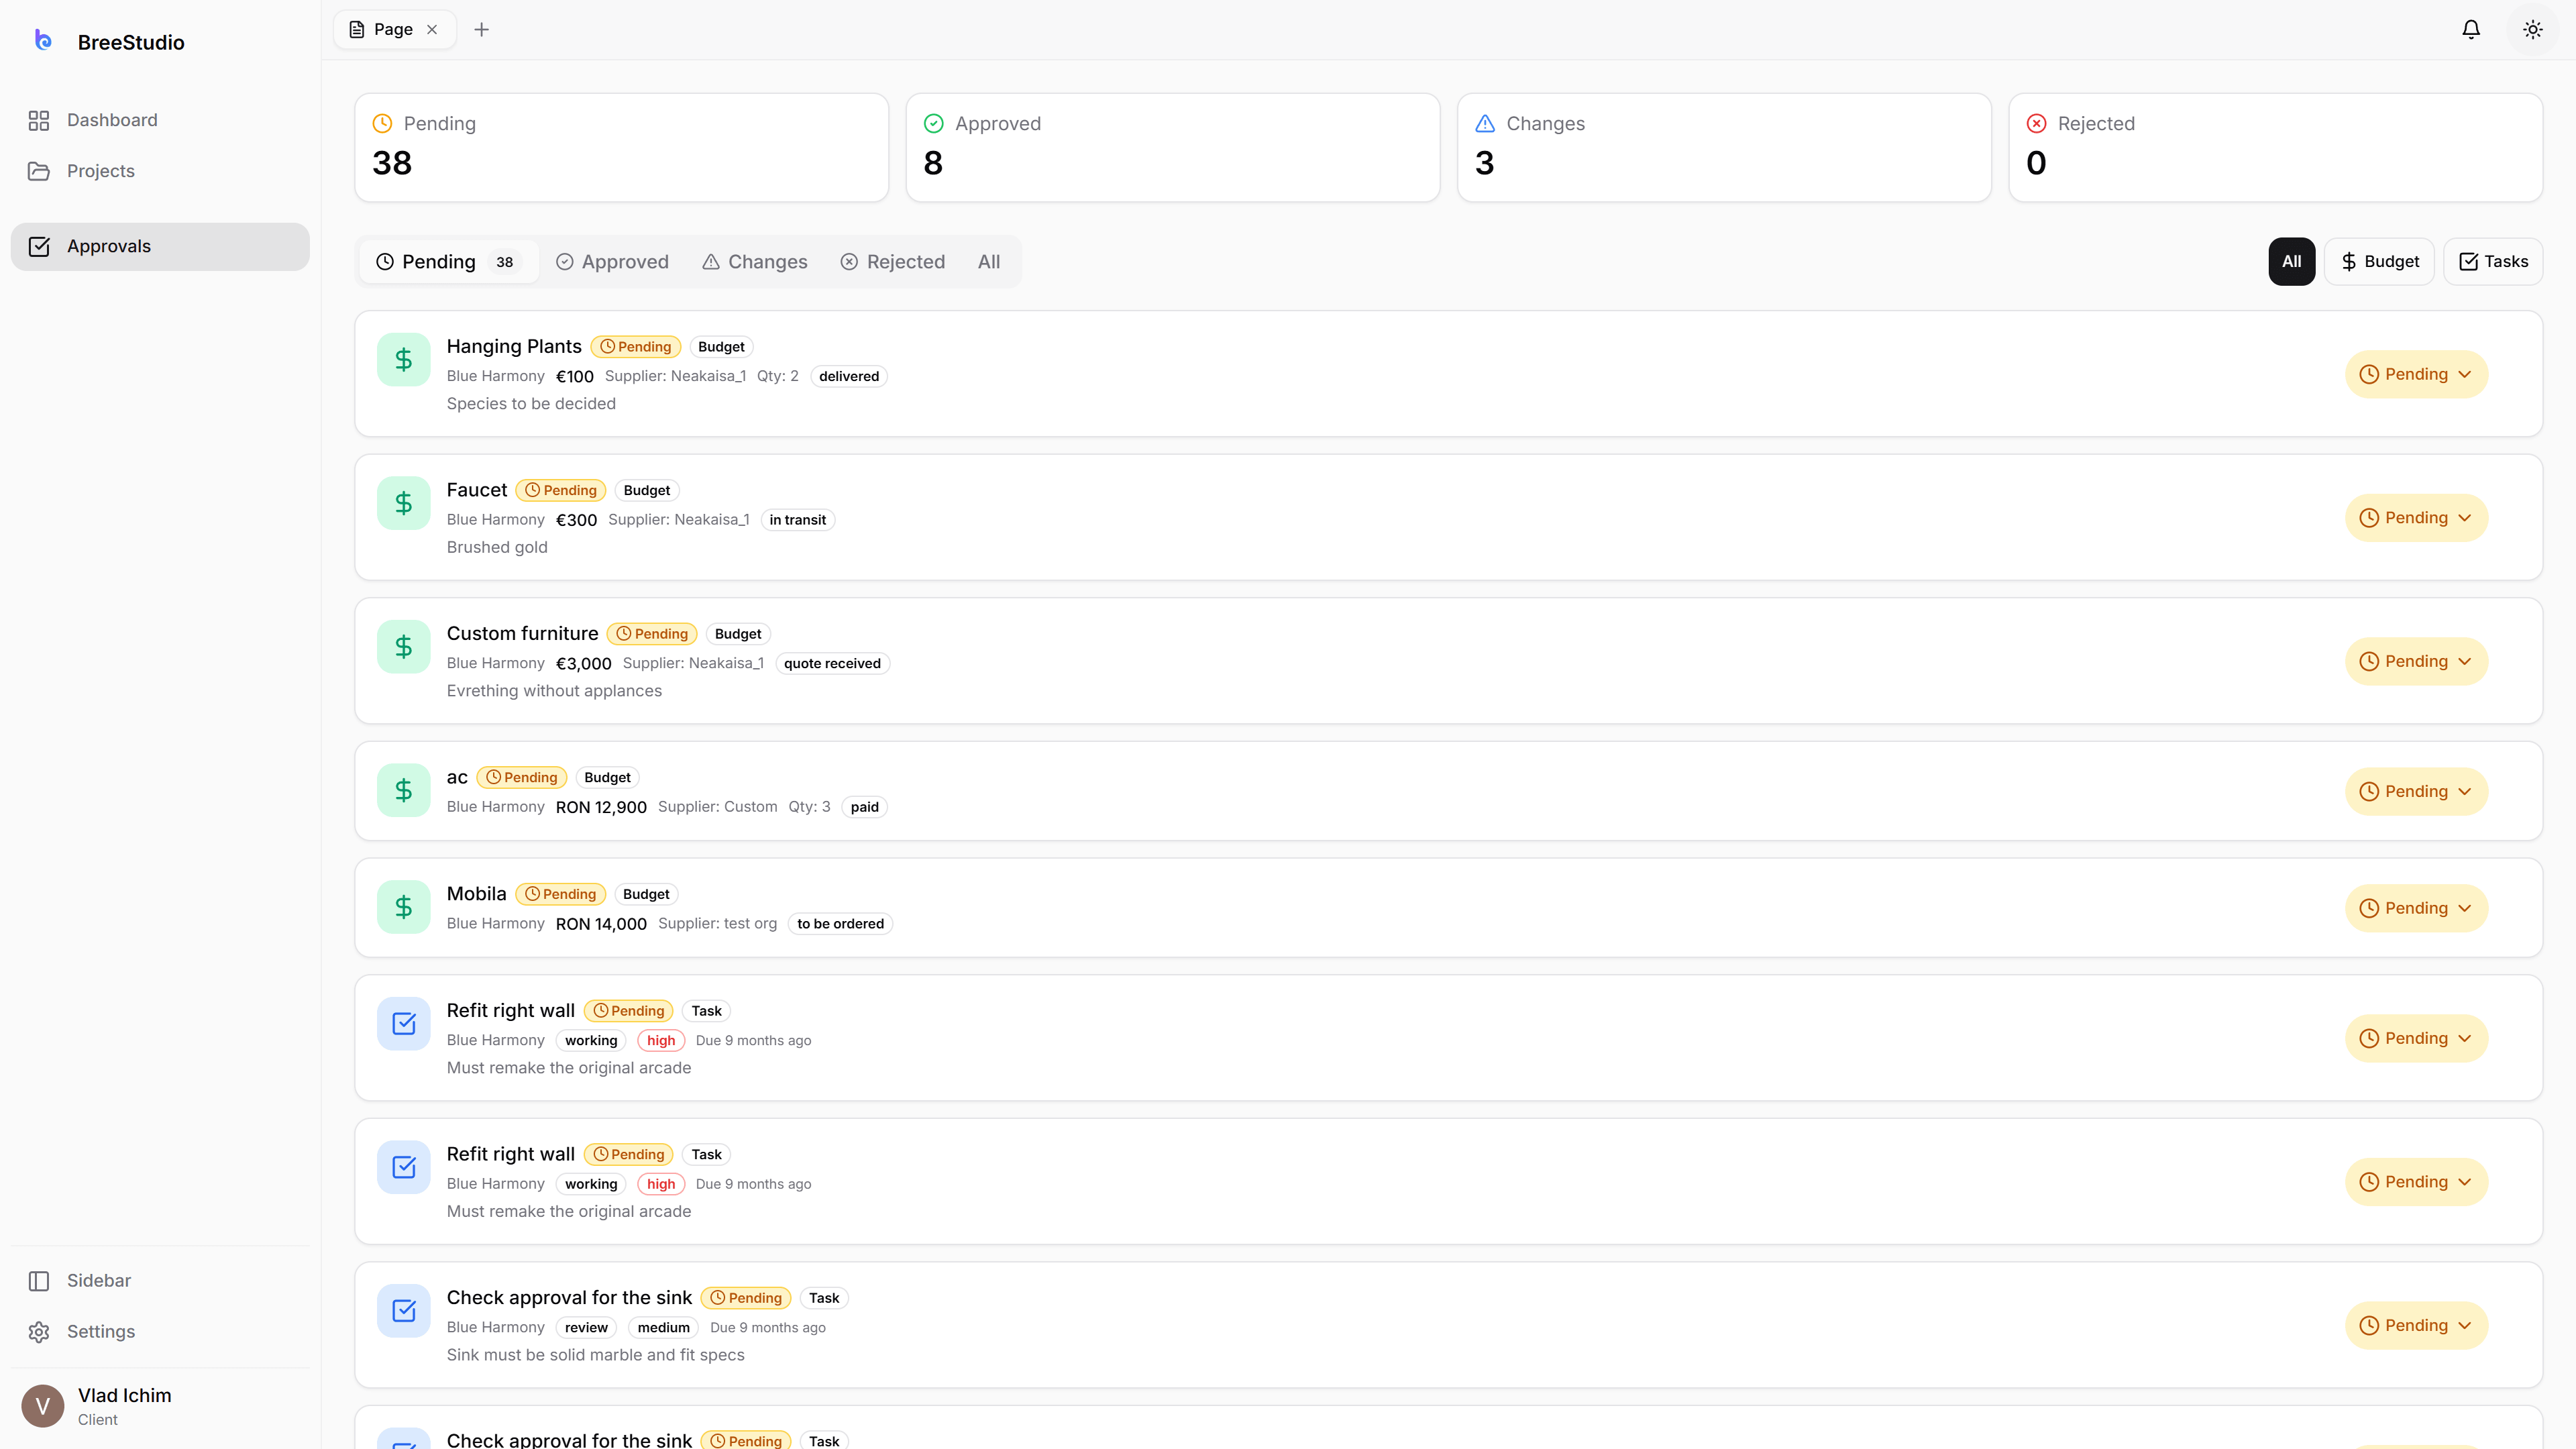Click Vlad Ichim user avatar
Screen dimensions: 2576x1449
[42, 1405]
